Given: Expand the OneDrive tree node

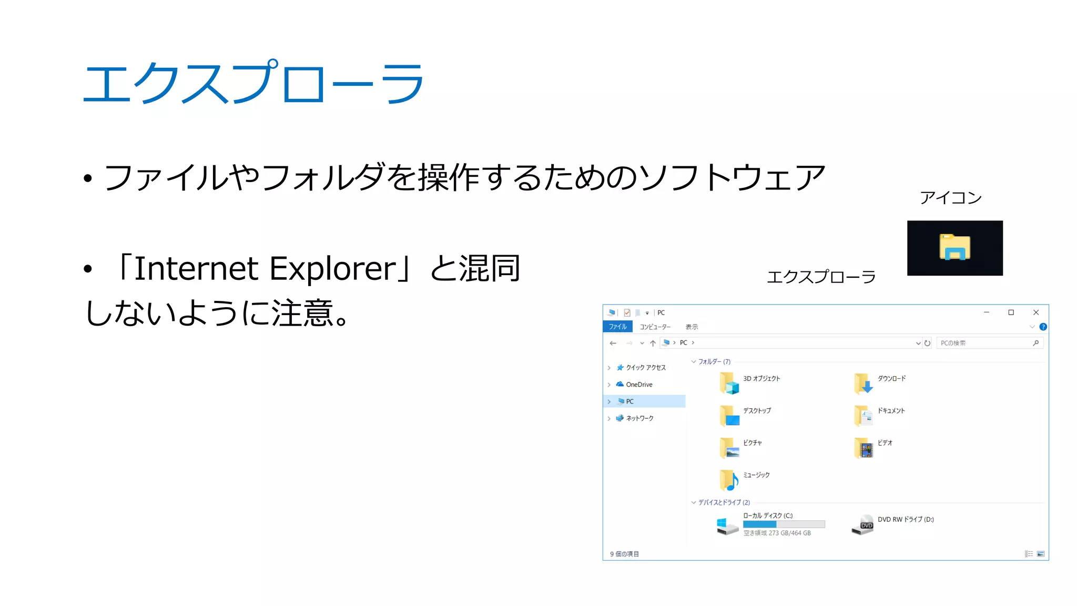Looking at the screenshot, I should coord(609,385).
